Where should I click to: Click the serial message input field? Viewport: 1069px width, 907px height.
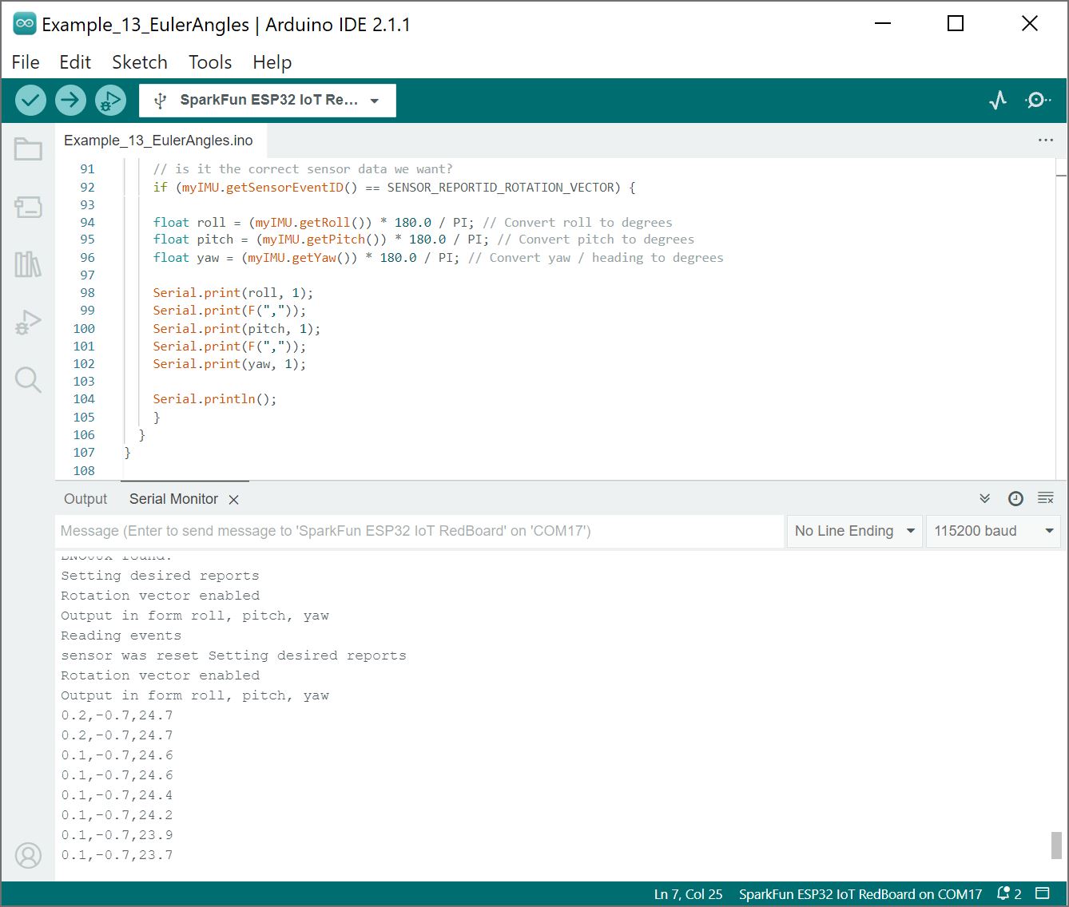420,531
